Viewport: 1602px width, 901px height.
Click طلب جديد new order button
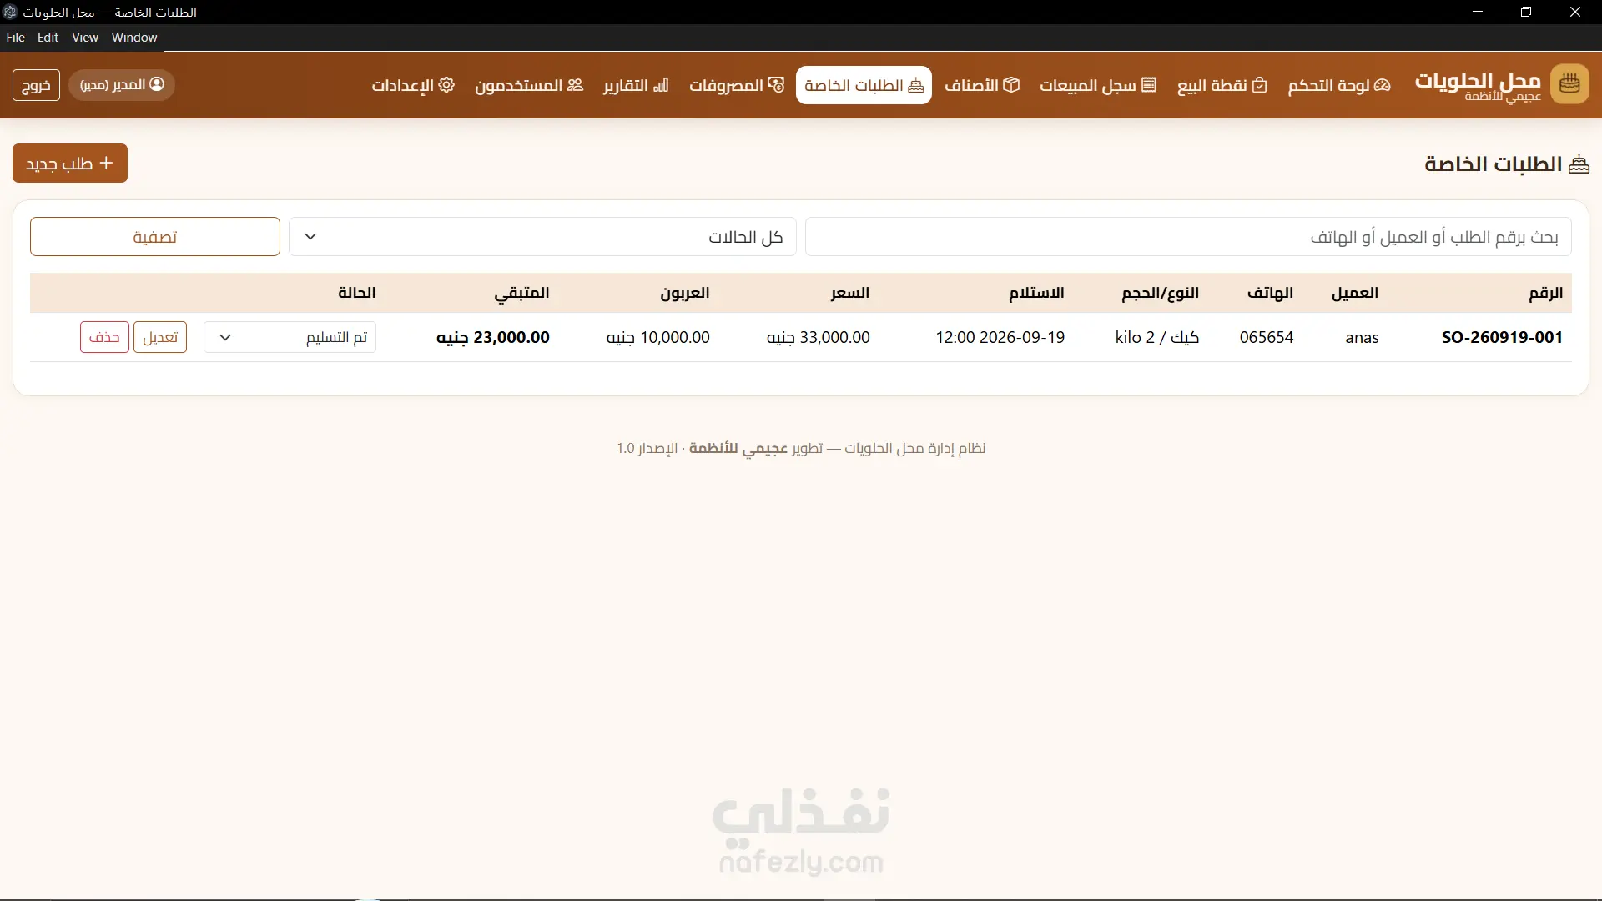70,164
